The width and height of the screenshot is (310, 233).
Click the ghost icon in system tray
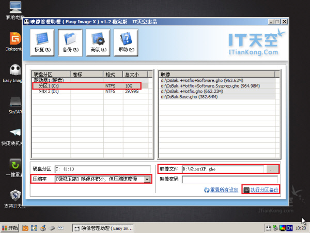268,228
